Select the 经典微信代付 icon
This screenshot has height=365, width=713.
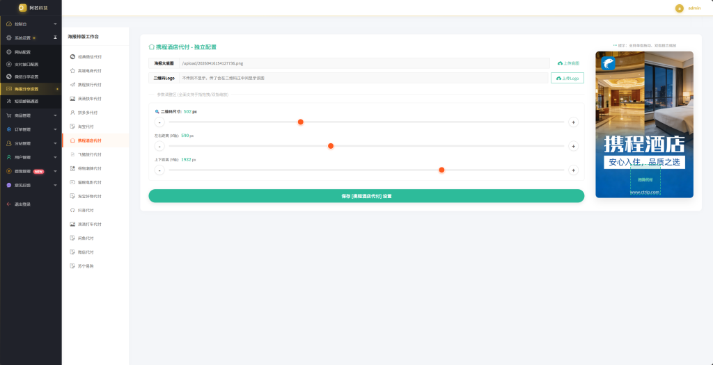point(72,57)
